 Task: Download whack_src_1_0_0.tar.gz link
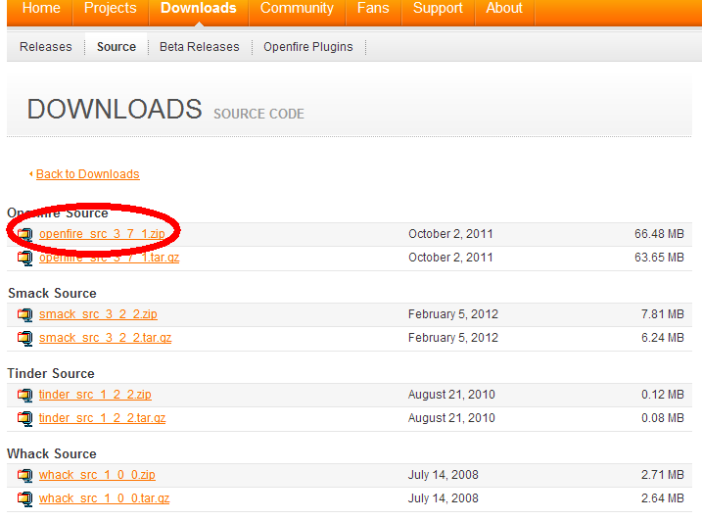(x=104, y=498)
